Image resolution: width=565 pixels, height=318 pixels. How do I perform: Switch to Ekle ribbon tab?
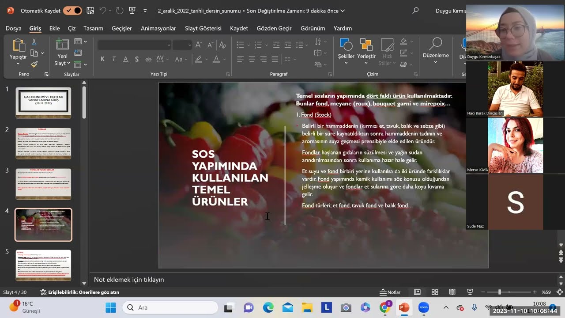54,28
